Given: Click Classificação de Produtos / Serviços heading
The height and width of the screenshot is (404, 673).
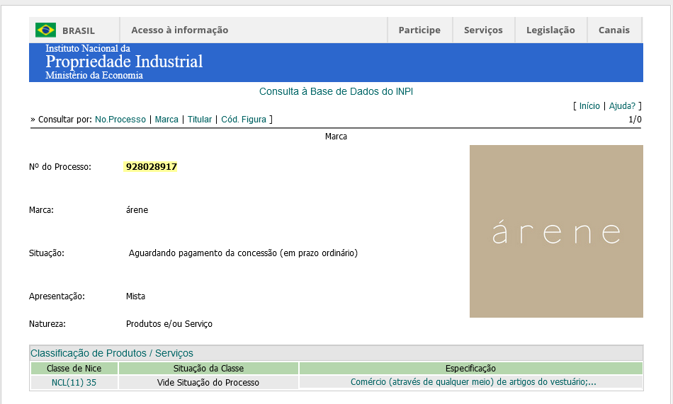Looking at the screenshot, I should pyautogui.click(x=112, y=353).
